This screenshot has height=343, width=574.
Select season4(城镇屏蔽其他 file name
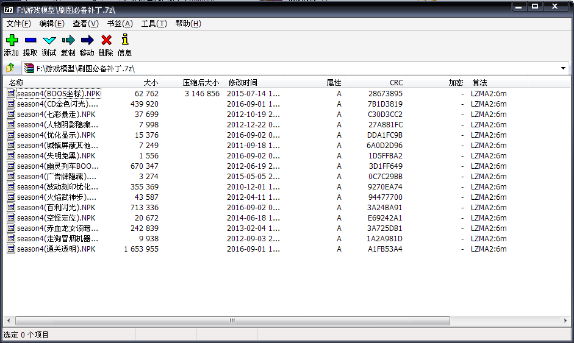57,146
